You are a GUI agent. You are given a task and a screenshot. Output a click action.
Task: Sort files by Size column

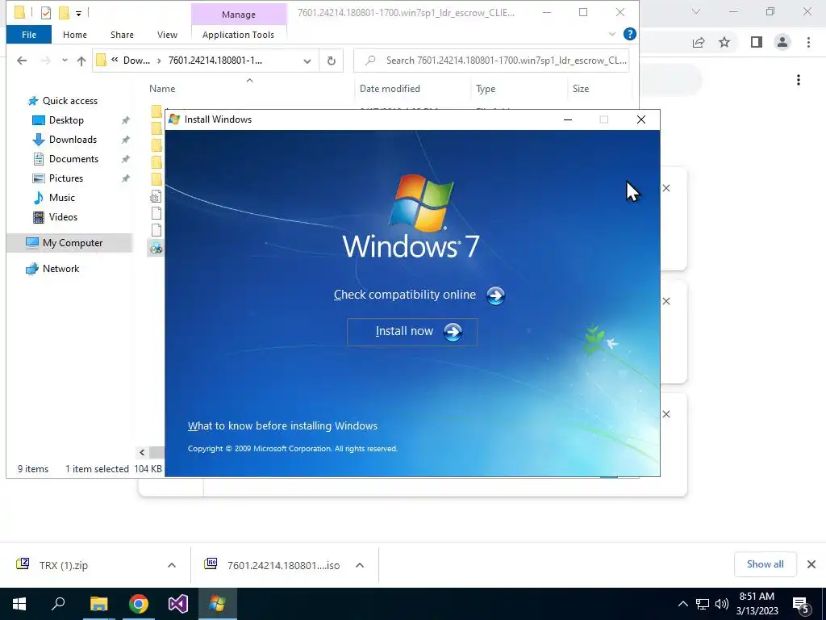coord(581,89)
